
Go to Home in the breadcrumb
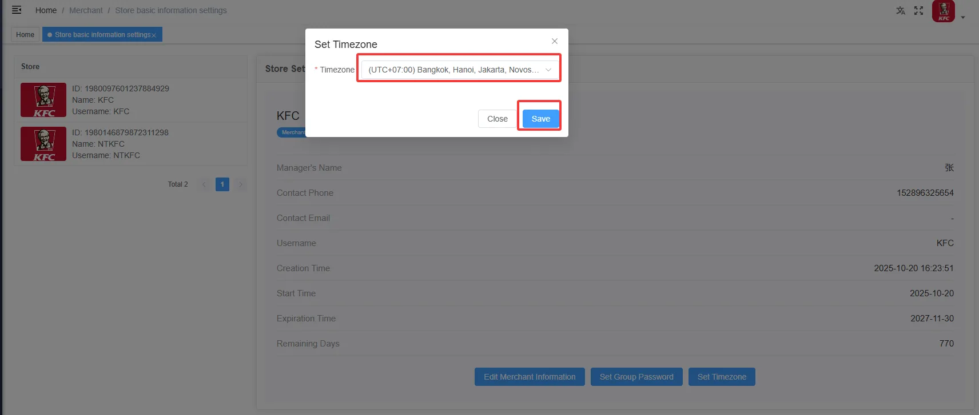click(x=46, y=10)
